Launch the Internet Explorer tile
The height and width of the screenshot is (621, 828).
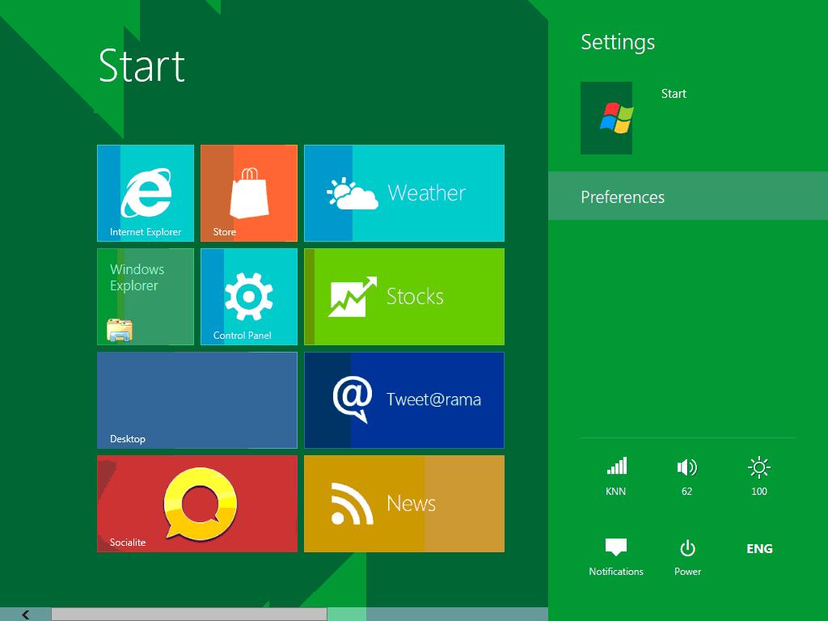tap(145, 192)
